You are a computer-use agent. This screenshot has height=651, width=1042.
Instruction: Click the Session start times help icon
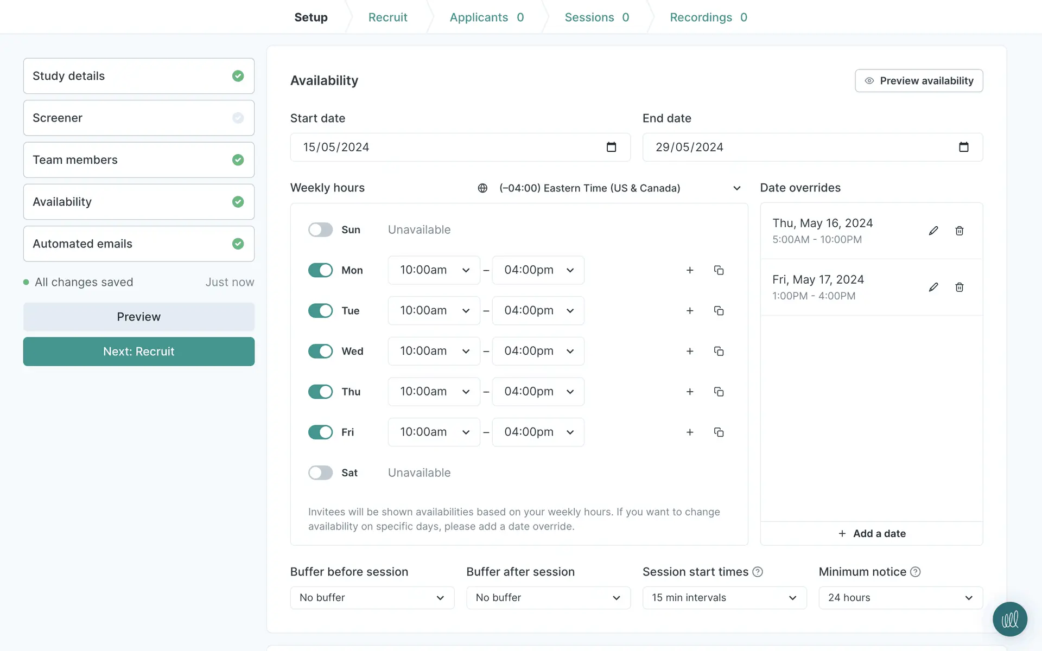coord(758,572)
